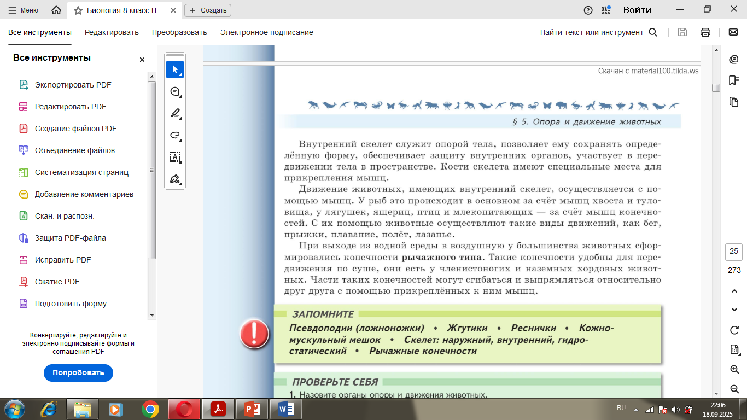Click the print icon
Image resolution: width=747 pixels, height=420 pixels.
point(705,32)
